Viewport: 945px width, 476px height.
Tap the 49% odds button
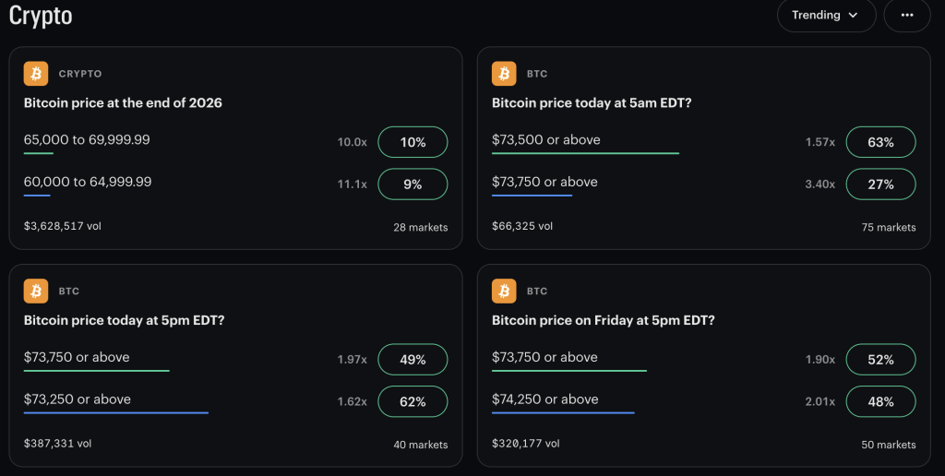(413, 360)
